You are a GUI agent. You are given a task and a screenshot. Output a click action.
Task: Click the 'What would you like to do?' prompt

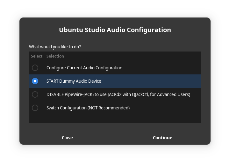click(55, 47)
